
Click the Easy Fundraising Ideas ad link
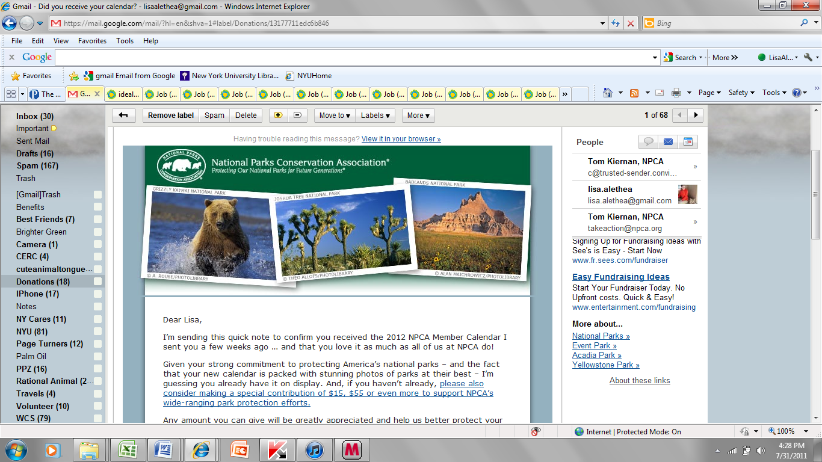[x=621, y=277]
